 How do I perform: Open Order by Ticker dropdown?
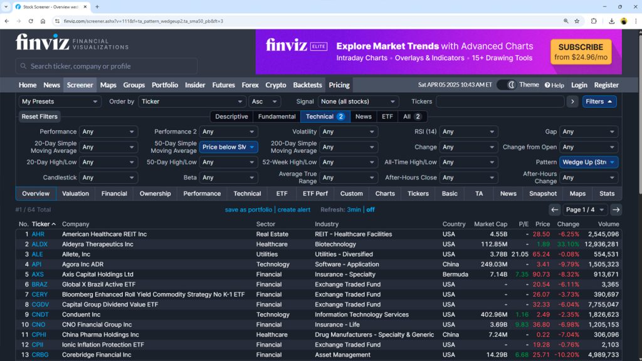pyautogui.click(x=192, y=102)
